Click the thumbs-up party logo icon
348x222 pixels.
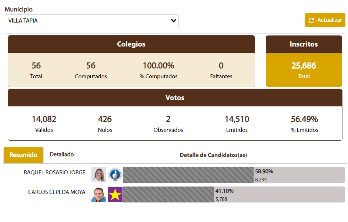[x=115, y=175]
